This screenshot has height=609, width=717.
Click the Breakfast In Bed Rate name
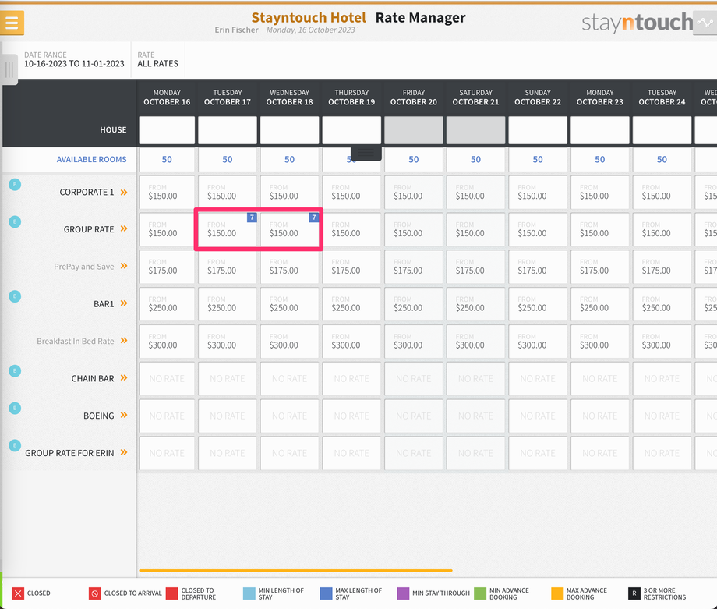point(76,342)
